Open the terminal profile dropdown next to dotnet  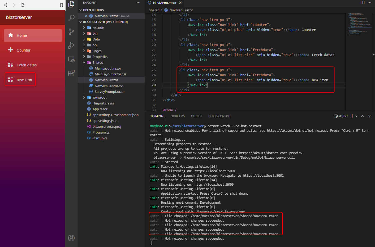point(356,116)
